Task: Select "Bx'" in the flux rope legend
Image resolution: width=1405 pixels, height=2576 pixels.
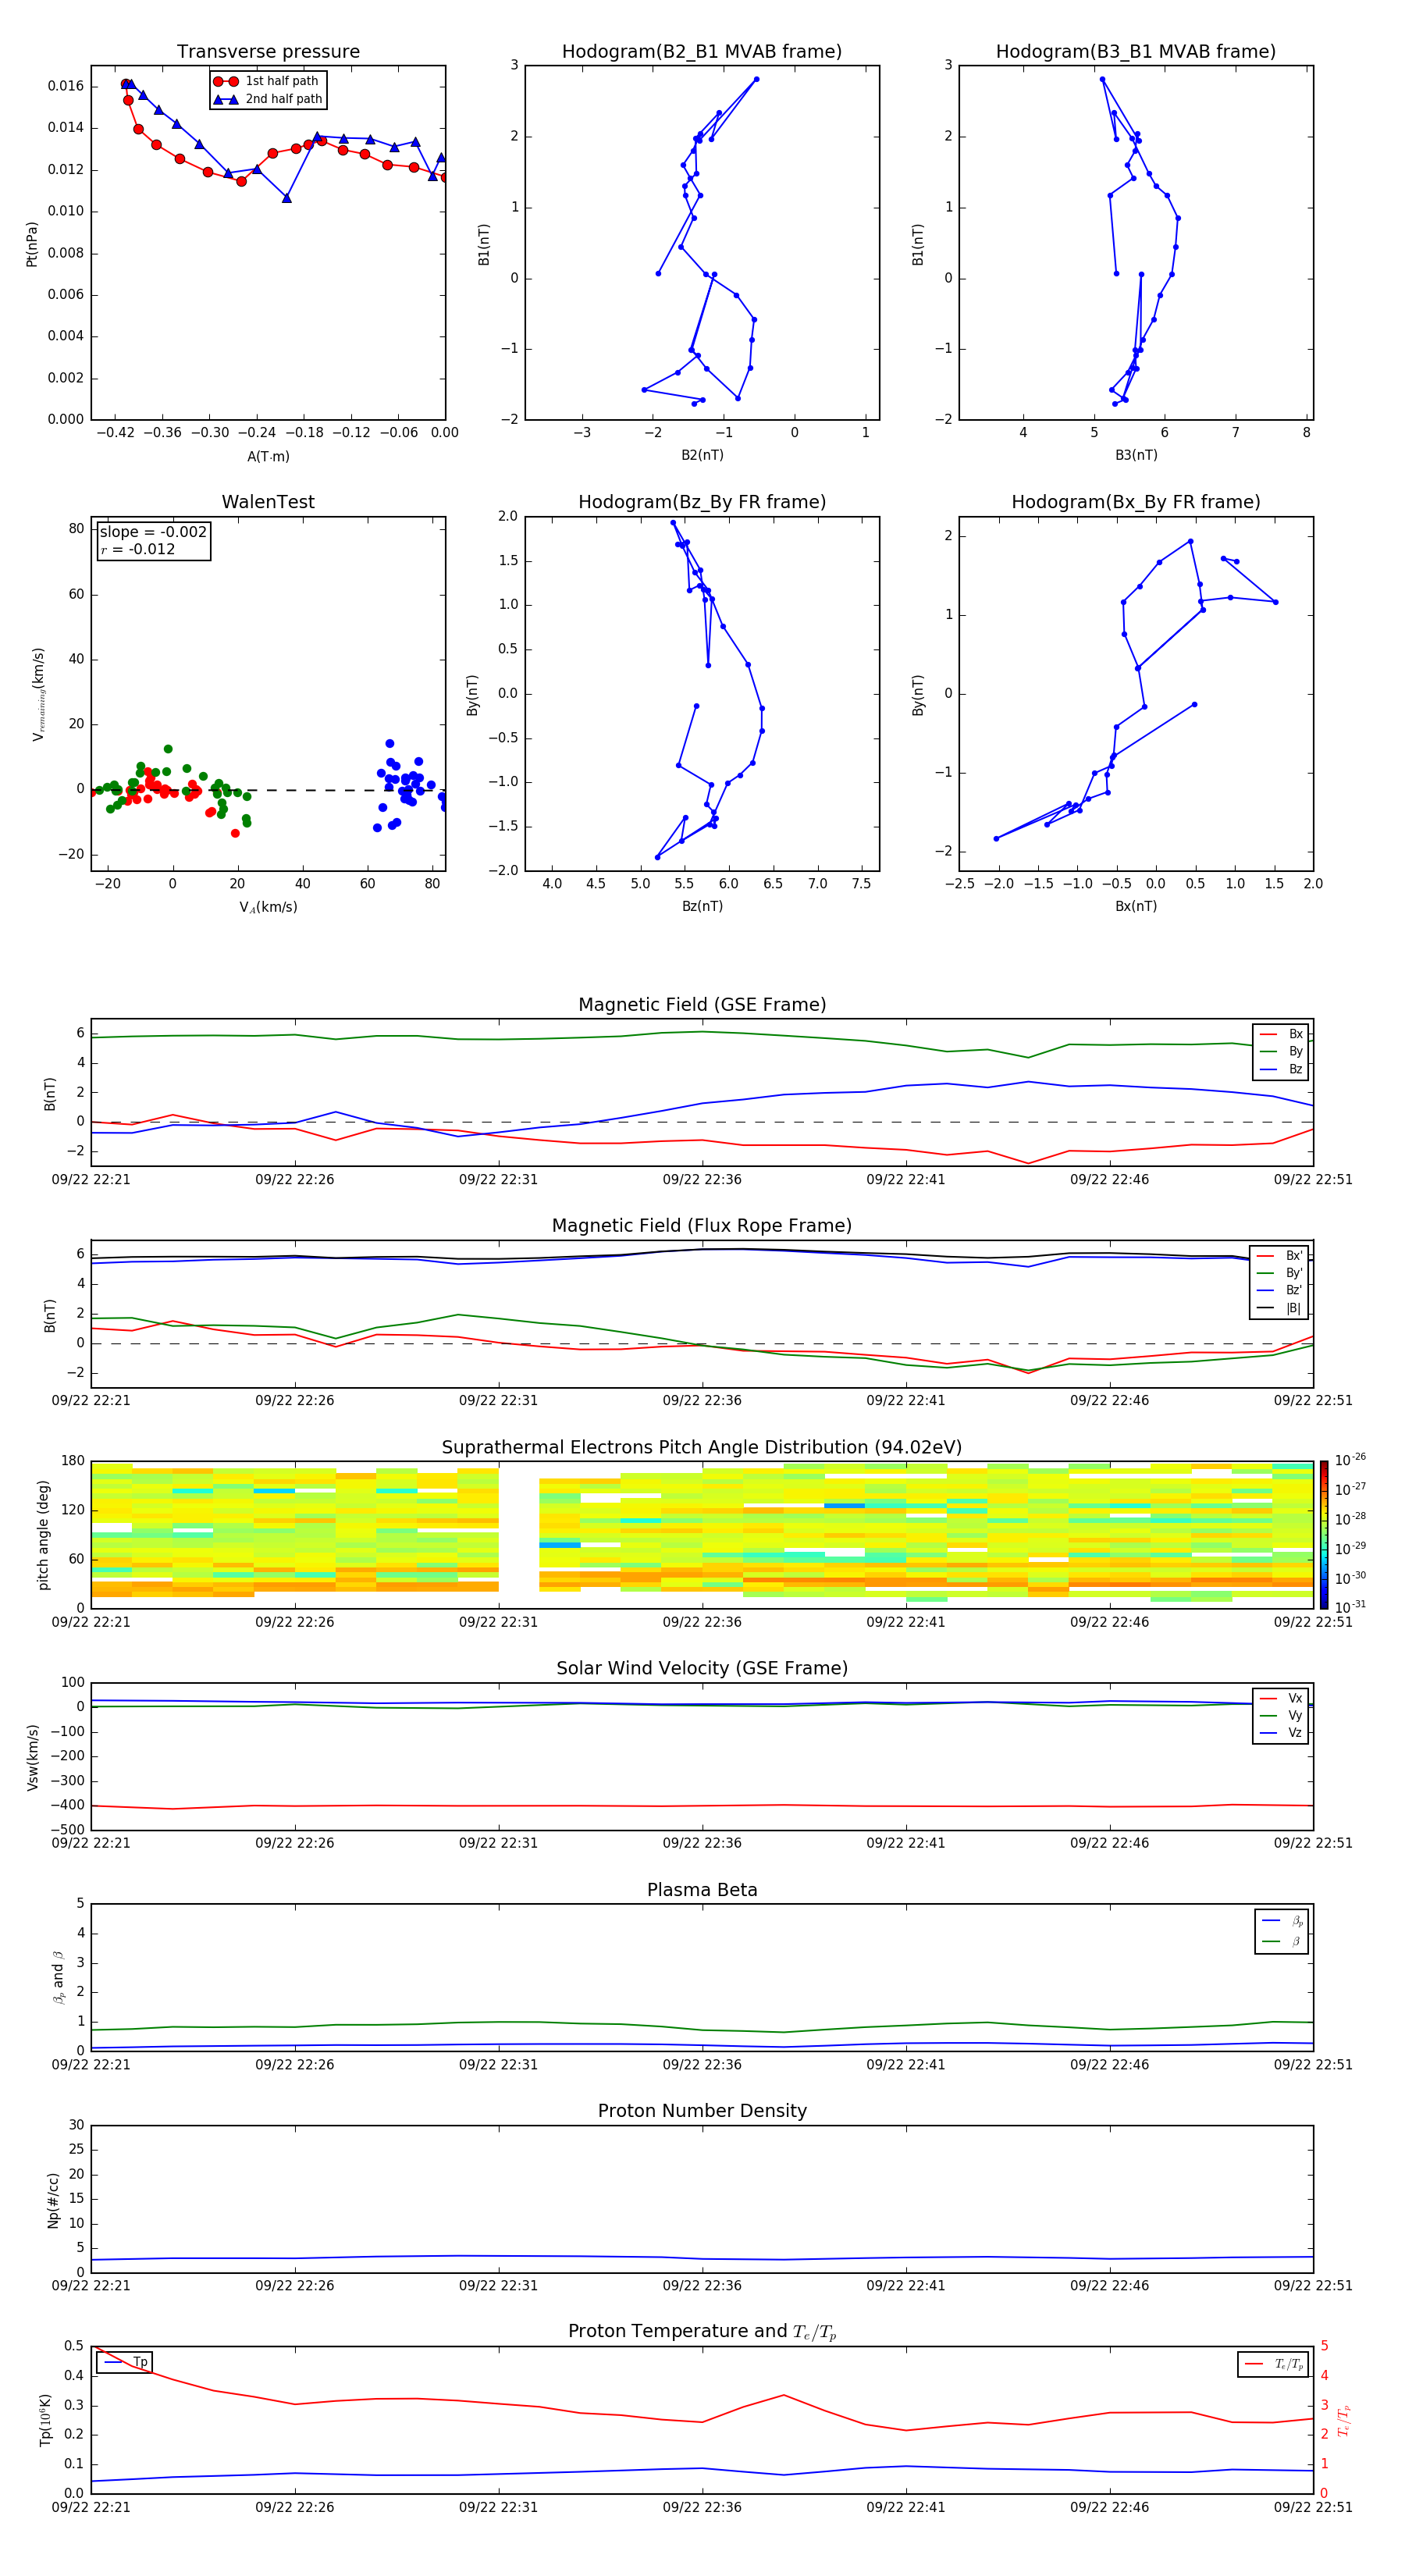Action: click(1280, 1256)
